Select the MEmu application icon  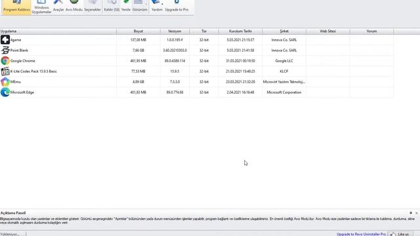point(5,81)
